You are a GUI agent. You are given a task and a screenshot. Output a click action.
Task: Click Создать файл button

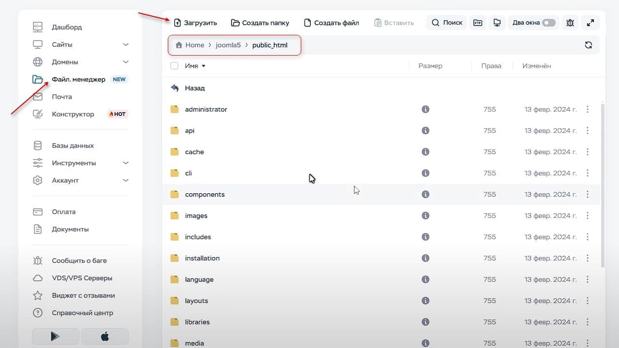pyautogui.click(x=331, y=23)
